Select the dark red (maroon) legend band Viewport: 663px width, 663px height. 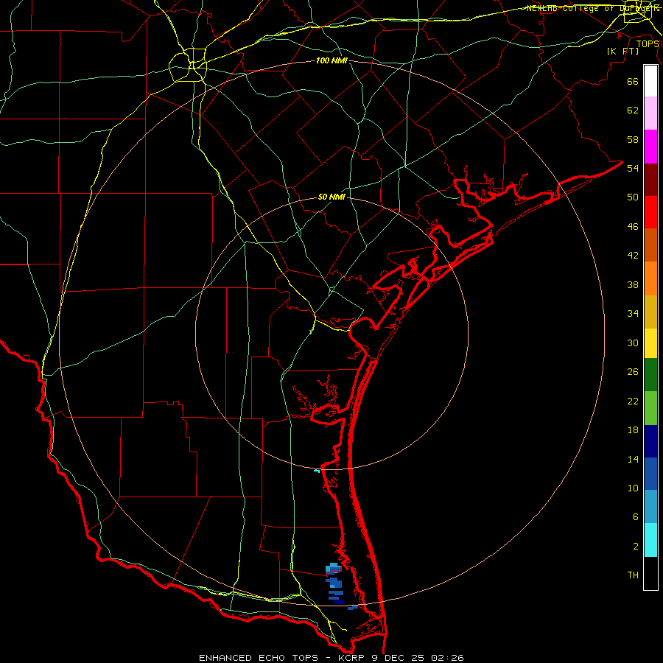coord(650,179)
